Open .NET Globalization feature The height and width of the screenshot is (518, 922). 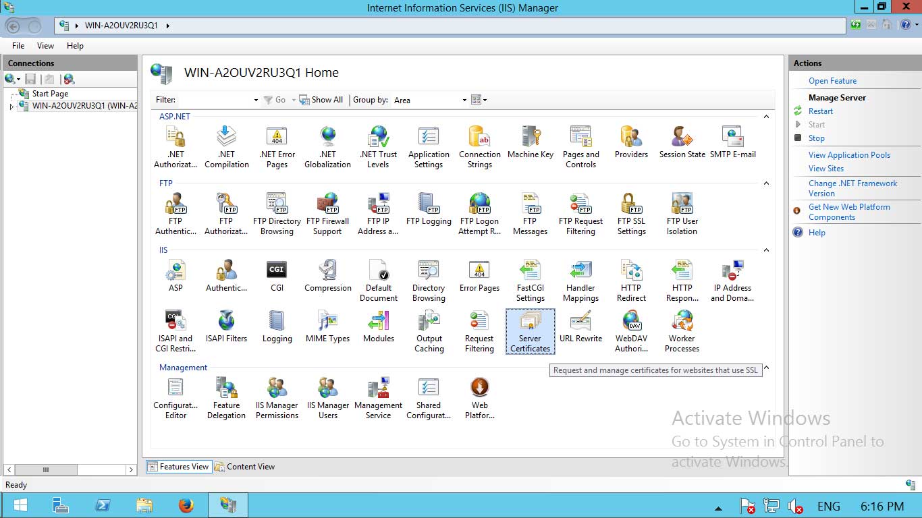pos(327,147)
